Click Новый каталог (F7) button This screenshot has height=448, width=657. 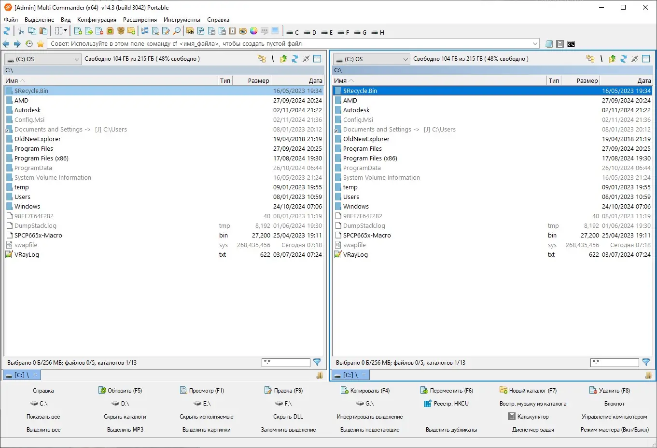[x=528, y=391]
